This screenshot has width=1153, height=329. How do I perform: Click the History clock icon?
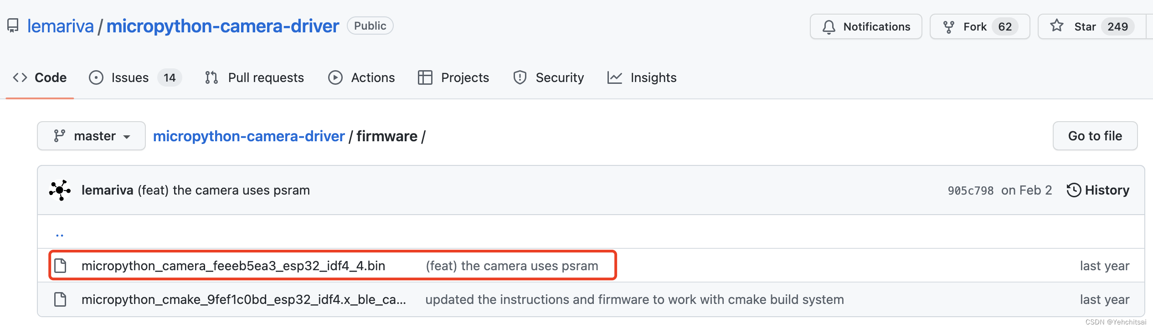1074,190
